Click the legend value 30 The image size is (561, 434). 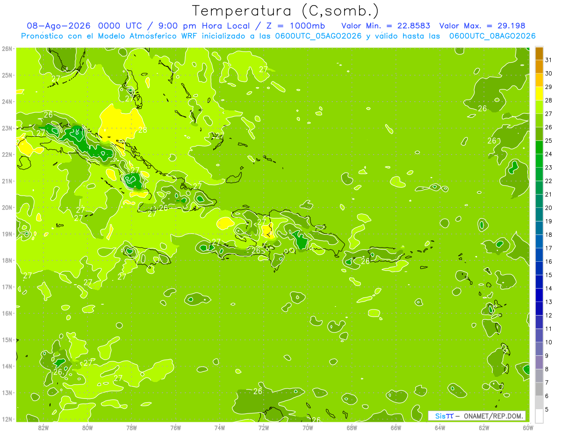(x=549, y=74)
